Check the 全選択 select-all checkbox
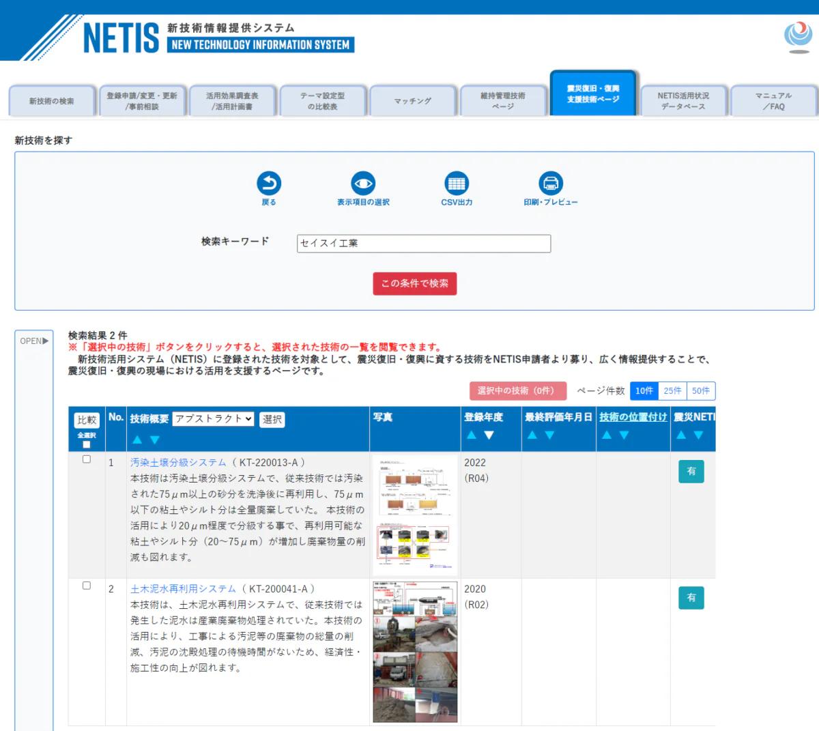 [87, 444]
